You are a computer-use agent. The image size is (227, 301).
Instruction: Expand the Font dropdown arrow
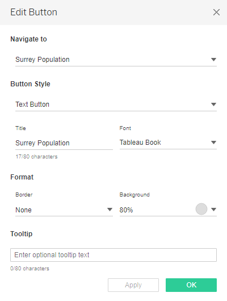pos(213,143)
